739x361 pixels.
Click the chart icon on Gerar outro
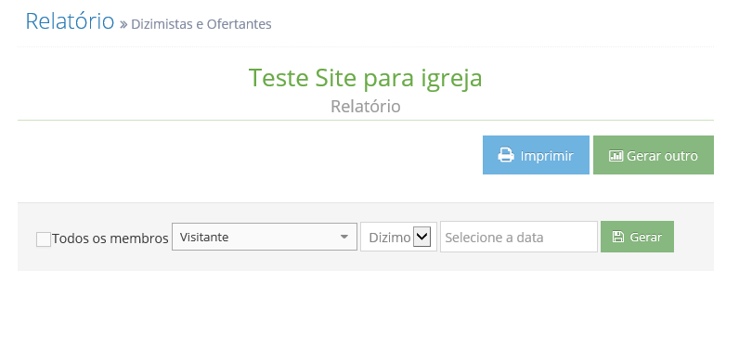616,156
